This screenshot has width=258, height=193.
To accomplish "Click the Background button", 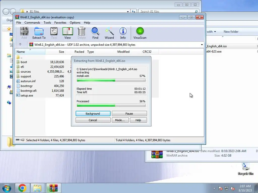I will click(x=93, y=114).
